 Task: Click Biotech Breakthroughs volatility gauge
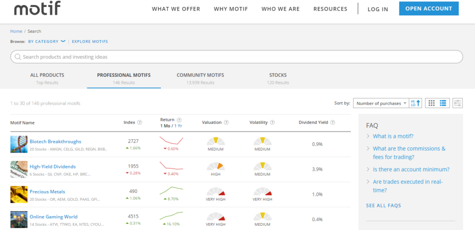[x=263, y=141]
